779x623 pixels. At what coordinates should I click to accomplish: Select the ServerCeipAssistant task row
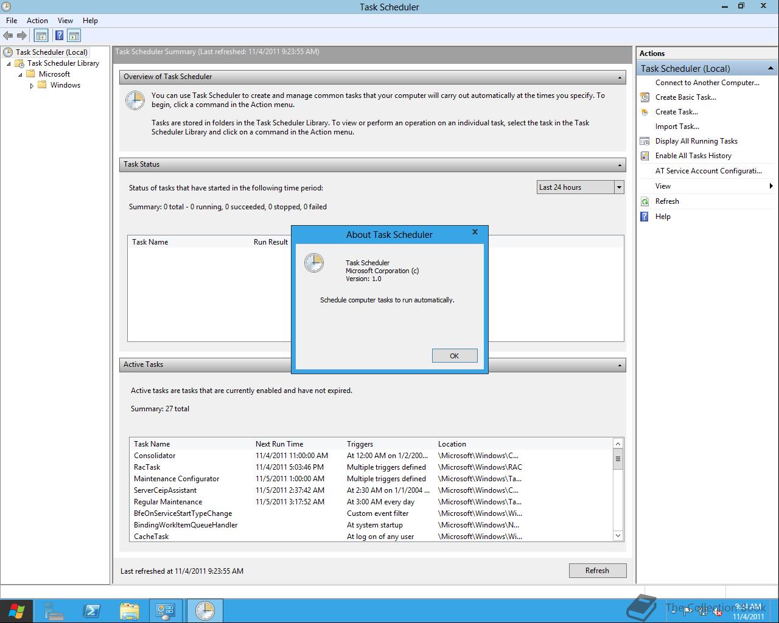tap(371, 490)
